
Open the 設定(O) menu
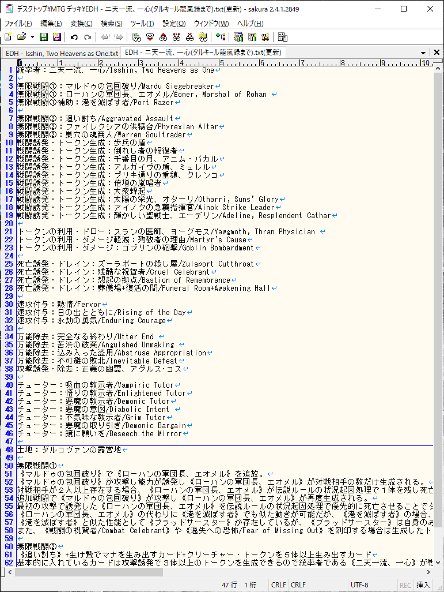coord(174,24)
